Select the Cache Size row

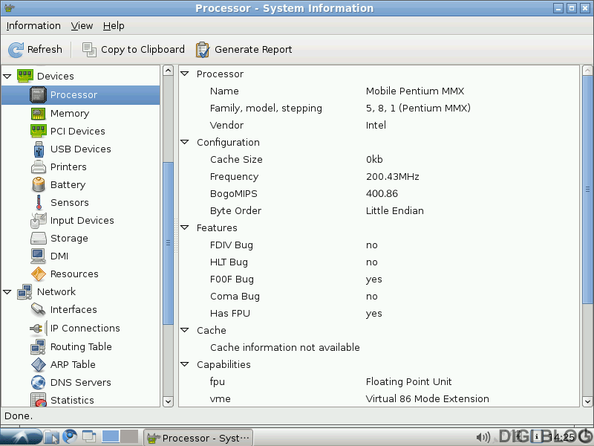[x=379, y=159]
